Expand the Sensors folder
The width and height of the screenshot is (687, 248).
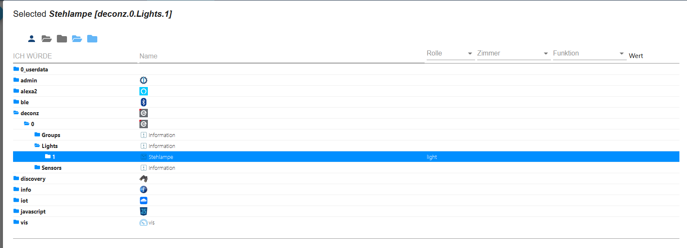(37, 168)
